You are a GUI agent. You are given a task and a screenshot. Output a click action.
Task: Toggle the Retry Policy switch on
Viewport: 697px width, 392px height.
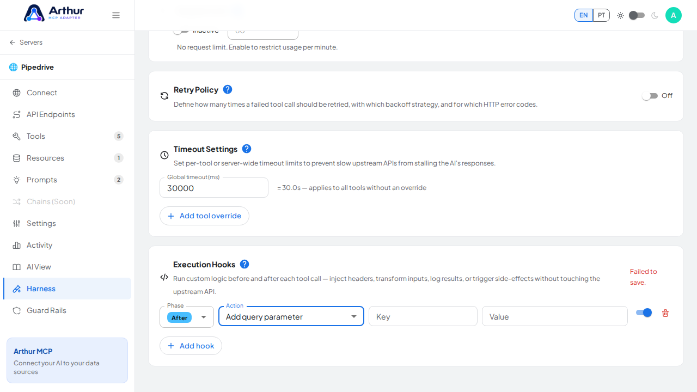click(x=650, y=96)
